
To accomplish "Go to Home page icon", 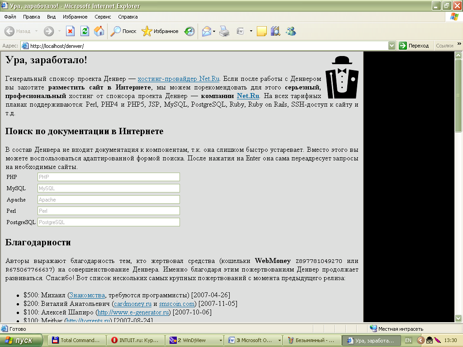I will 99,31.
